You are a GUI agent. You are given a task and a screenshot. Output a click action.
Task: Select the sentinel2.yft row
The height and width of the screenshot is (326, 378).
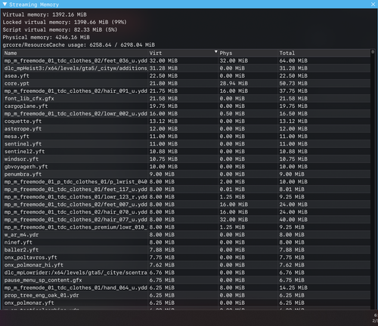(187, 152)
